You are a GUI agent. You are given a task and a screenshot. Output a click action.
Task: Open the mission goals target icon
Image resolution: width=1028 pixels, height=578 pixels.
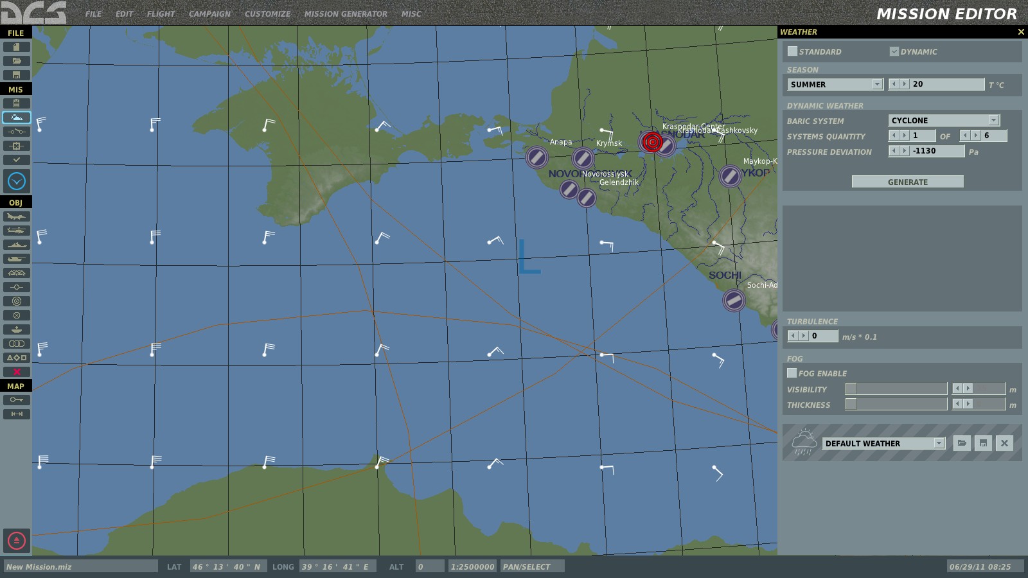(17, 146)
